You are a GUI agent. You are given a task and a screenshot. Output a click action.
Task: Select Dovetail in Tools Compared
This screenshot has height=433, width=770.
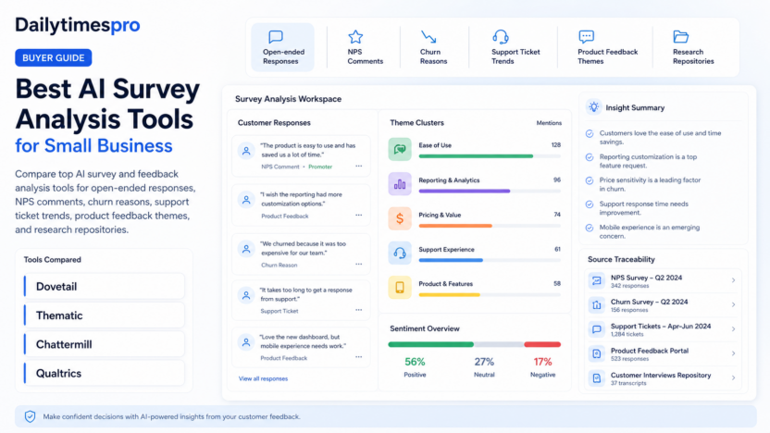(x=104, y=286)
